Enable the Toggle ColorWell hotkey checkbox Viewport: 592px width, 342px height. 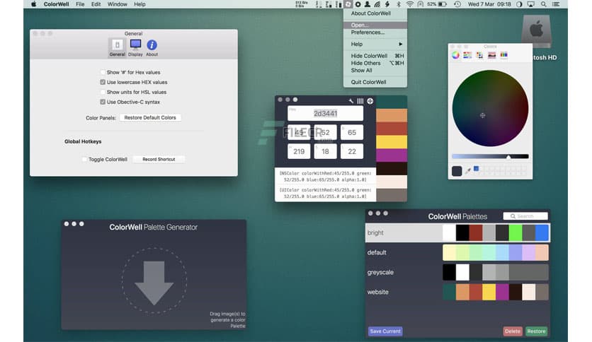point(84,159)
